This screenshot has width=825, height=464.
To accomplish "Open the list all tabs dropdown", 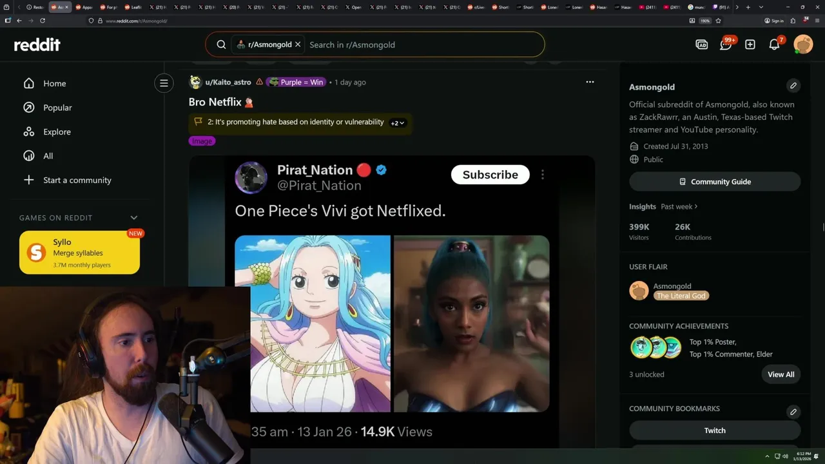I will pyautogui.click(x=761, y=7).
